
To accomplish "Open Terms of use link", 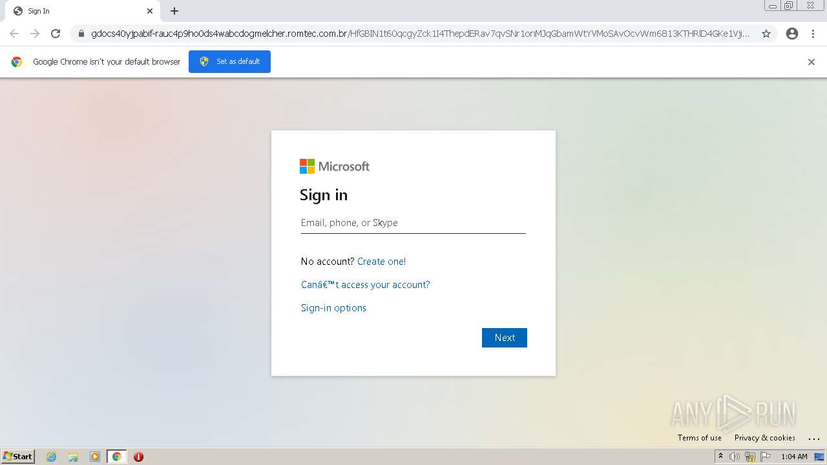I will (700, 438).
